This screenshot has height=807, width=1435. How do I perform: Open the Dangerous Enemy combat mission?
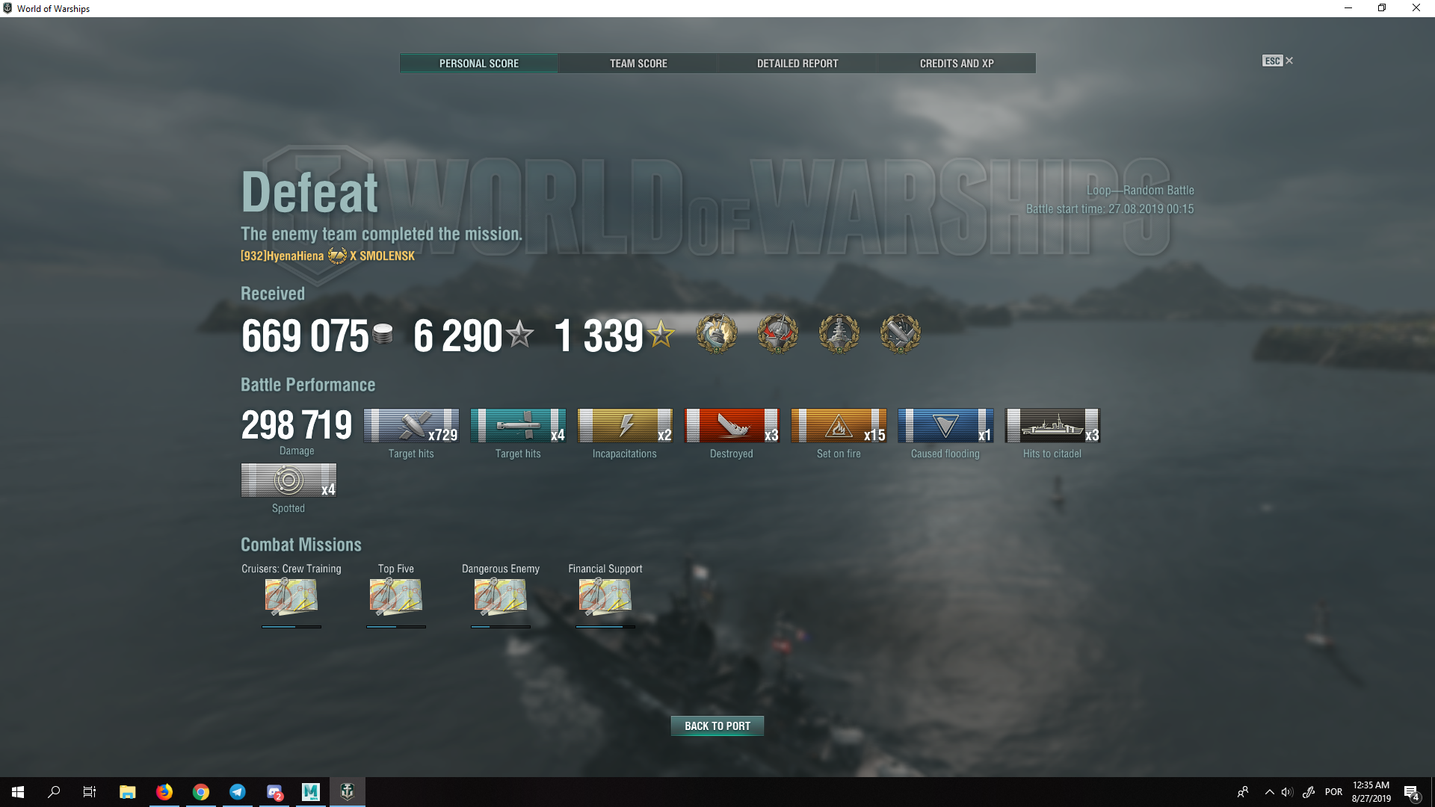[501, 597]
